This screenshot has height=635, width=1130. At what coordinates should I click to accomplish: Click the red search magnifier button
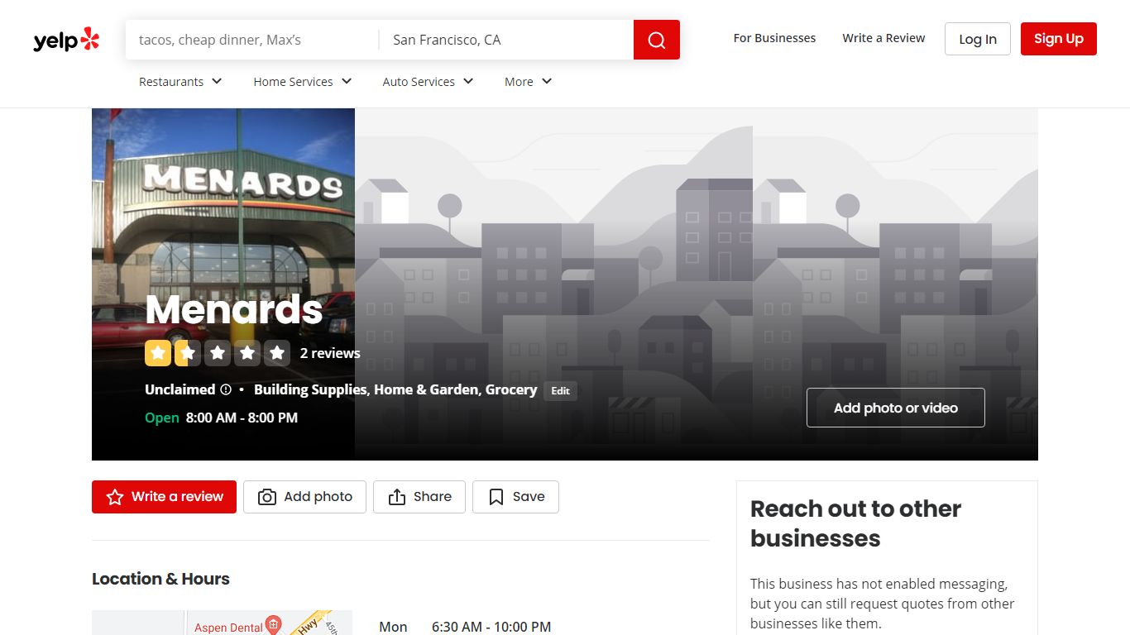coord(657,40)
